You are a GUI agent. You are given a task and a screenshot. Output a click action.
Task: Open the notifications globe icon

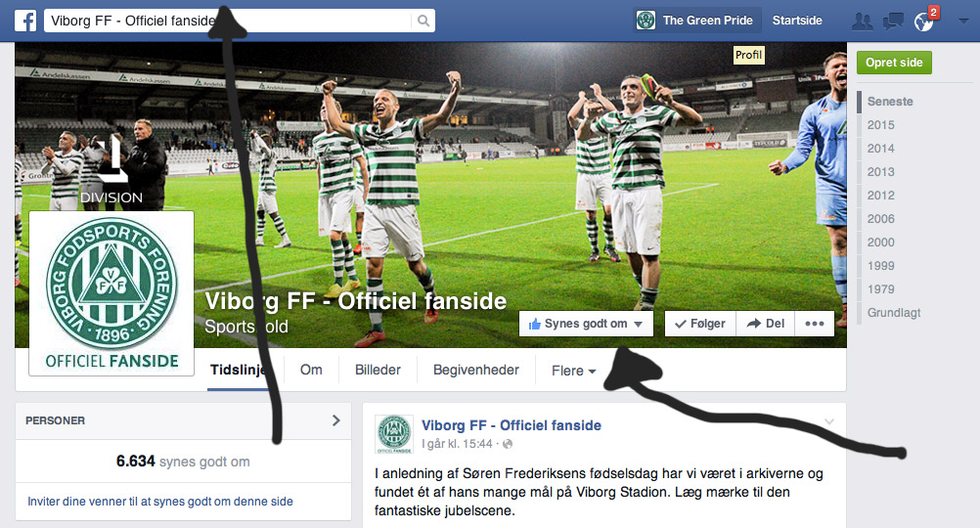coord(923,22)
